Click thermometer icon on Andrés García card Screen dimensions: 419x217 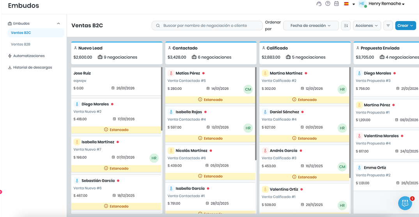265,150
